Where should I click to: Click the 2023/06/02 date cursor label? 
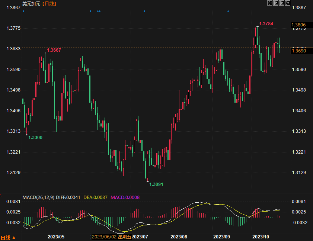coord(111,237)
